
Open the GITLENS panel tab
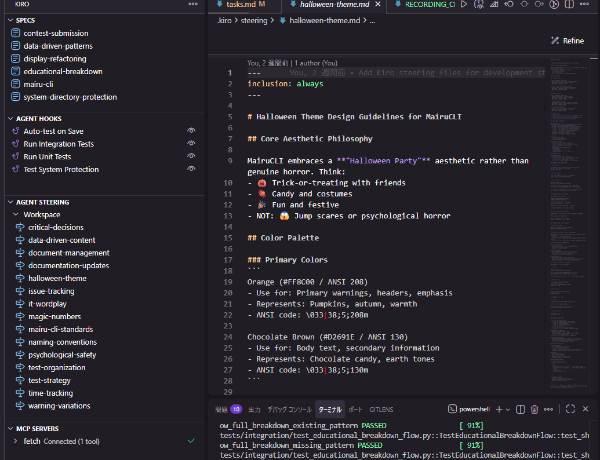coord(381,410)
